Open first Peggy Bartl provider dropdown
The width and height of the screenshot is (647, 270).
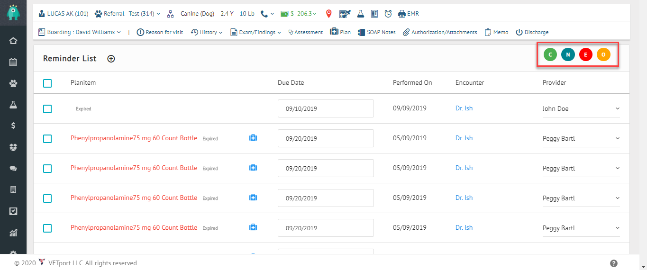coord(581,138)
